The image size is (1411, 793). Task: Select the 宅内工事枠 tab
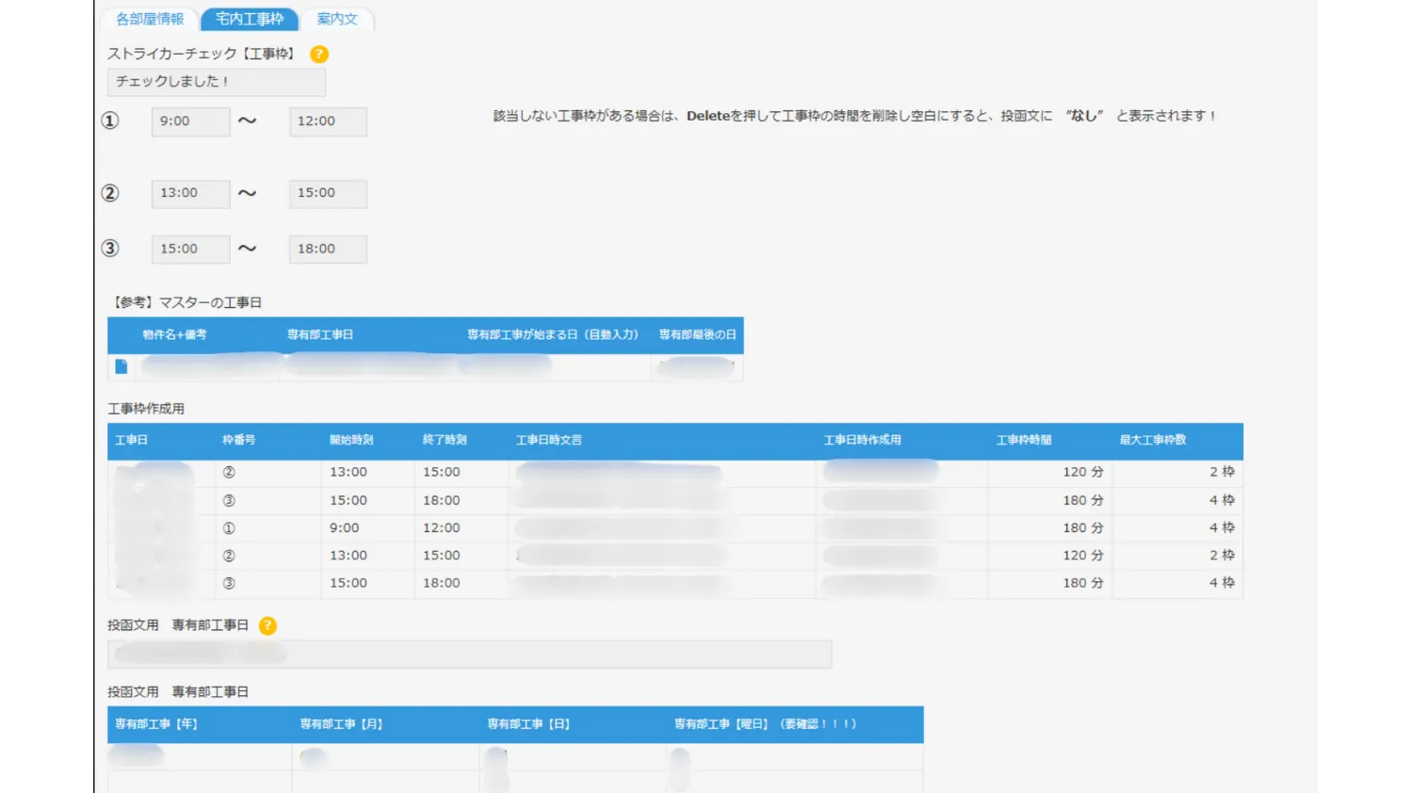[x=250, y=19]
